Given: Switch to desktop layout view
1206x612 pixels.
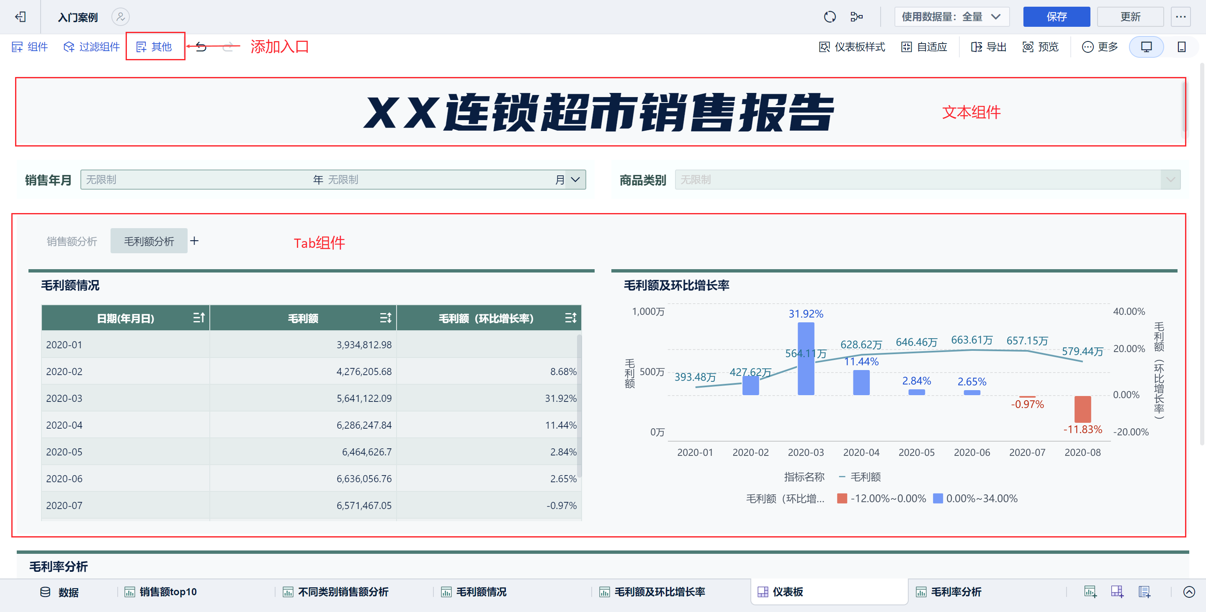Looking at the screenshot, I should tap(1146, 47).
